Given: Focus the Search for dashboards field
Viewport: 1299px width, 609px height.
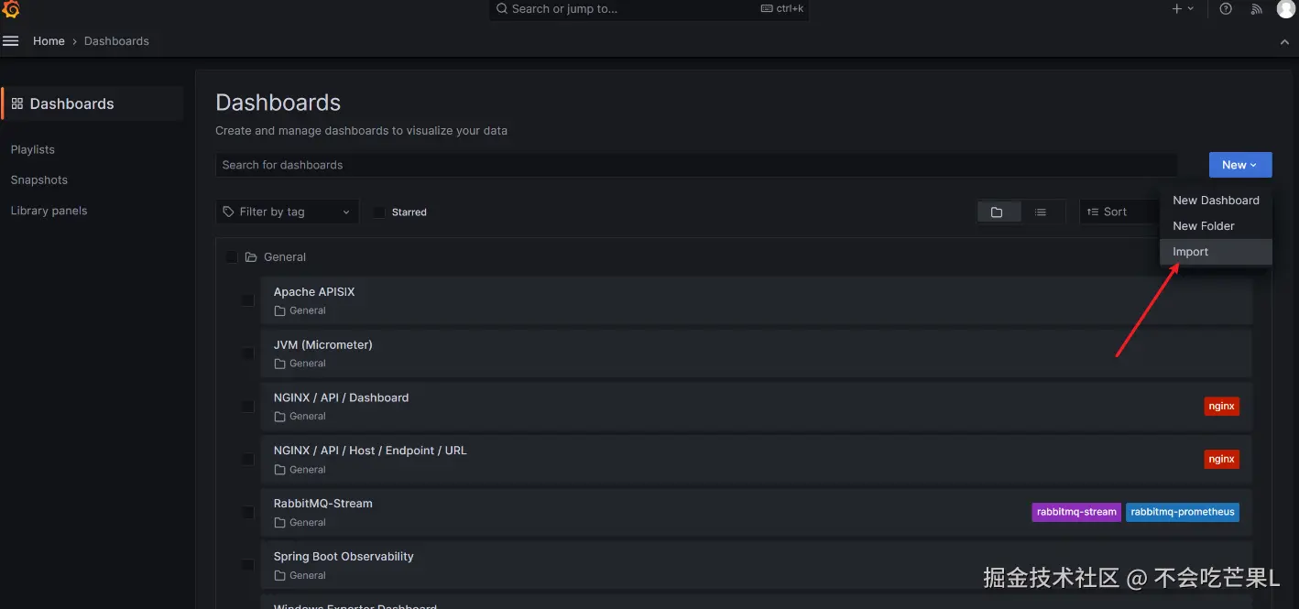Looking at the screenshot, I should [696, 165].
